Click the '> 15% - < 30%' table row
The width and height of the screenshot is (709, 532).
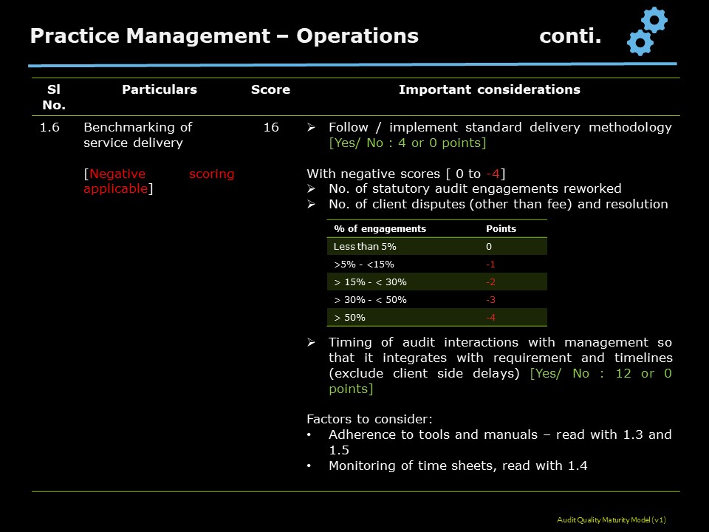click(x=436, y=282)
